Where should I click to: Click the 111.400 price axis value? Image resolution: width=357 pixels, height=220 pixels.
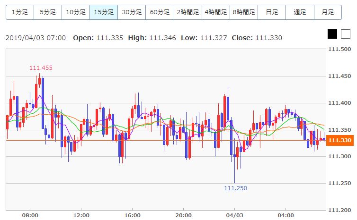click(x=339, y=103)
